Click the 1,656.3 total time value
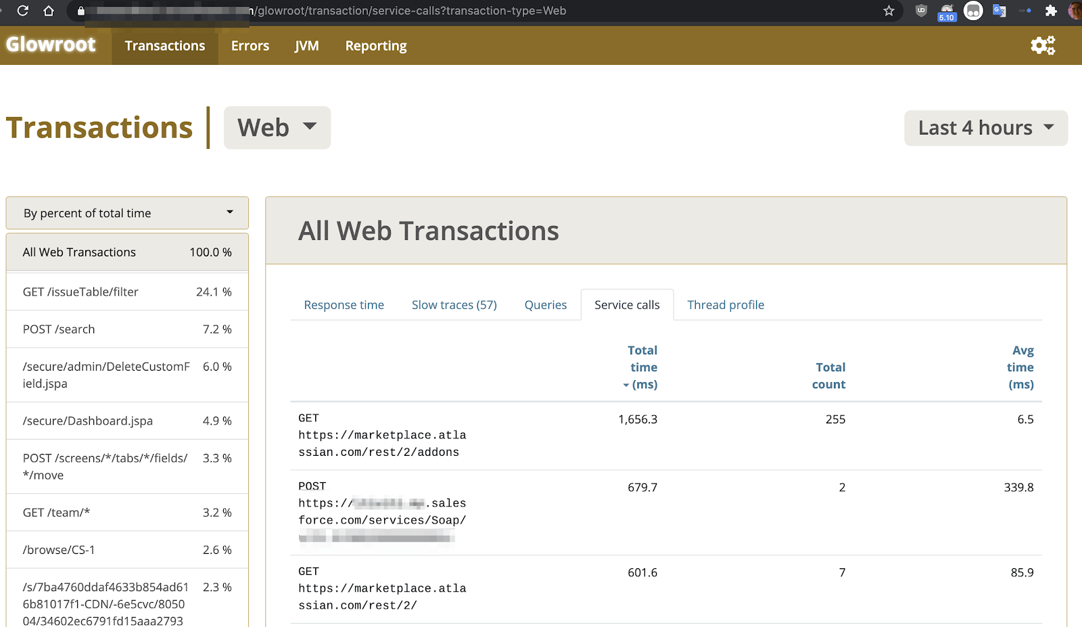 638,419
